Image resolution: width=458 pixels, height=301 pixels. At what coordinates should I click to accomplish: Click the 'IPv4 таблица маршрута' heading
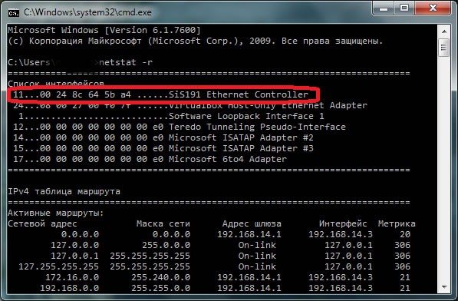(64, 192)
